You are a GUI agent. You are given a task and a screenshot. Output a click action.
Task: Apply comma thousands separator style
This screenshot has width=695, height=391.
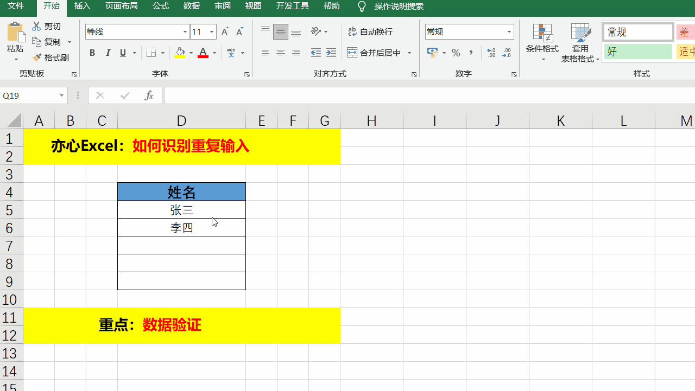pos(471,53)
